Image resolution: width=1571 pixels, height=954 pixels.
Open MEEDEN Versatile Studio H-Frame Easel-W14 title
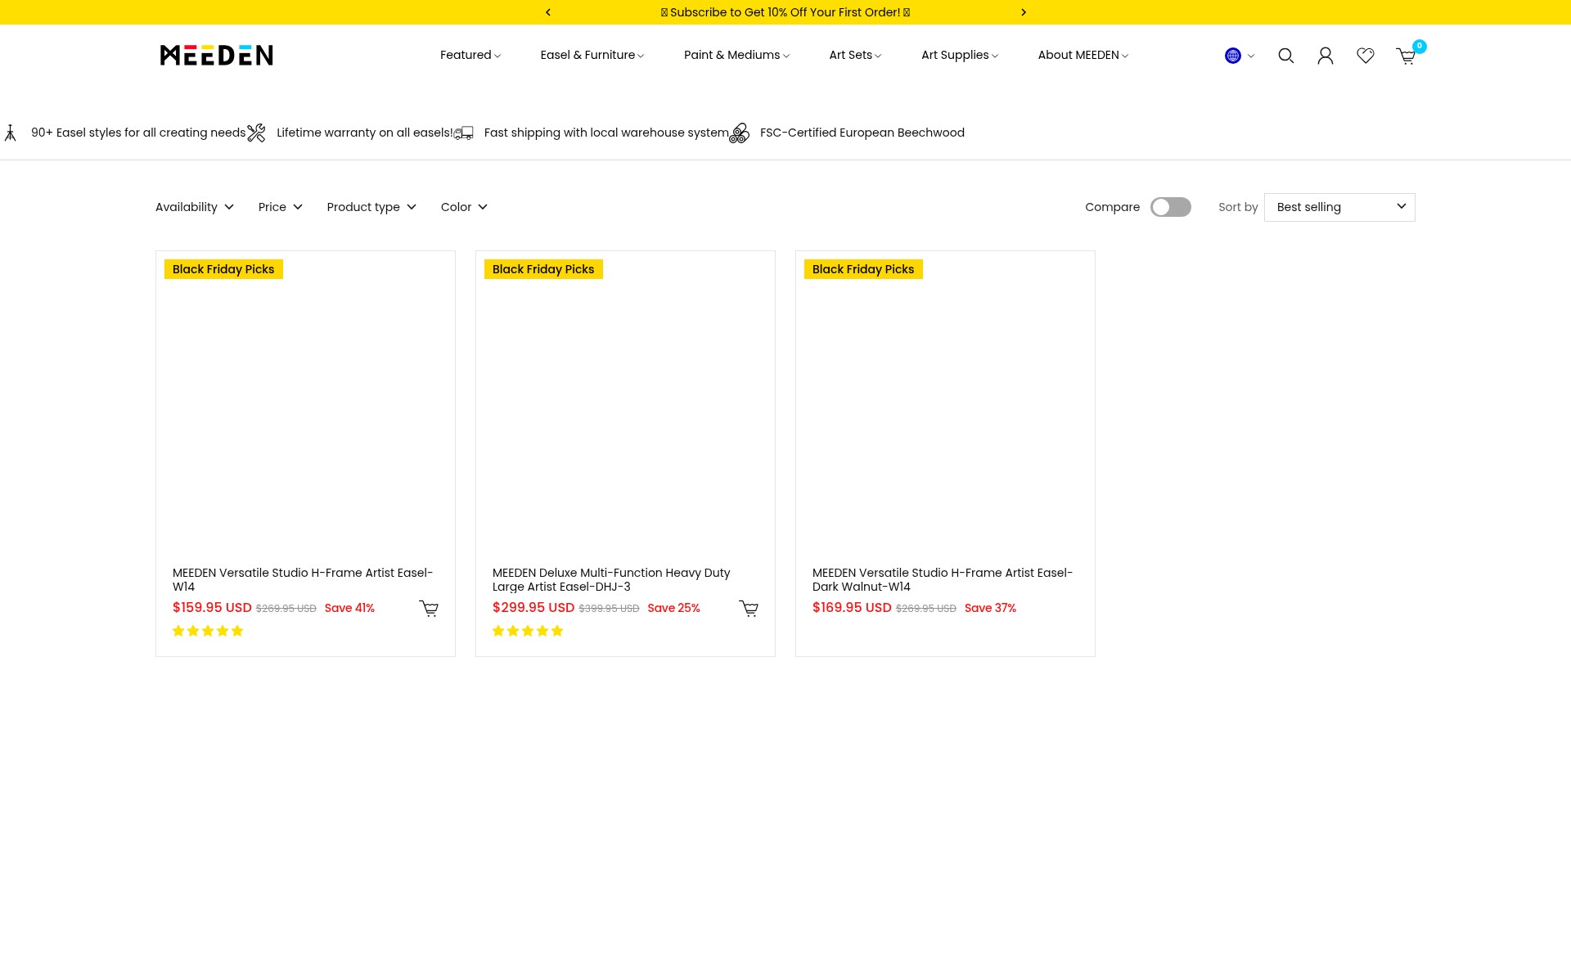pyautogui.click(x=303, y=579)
